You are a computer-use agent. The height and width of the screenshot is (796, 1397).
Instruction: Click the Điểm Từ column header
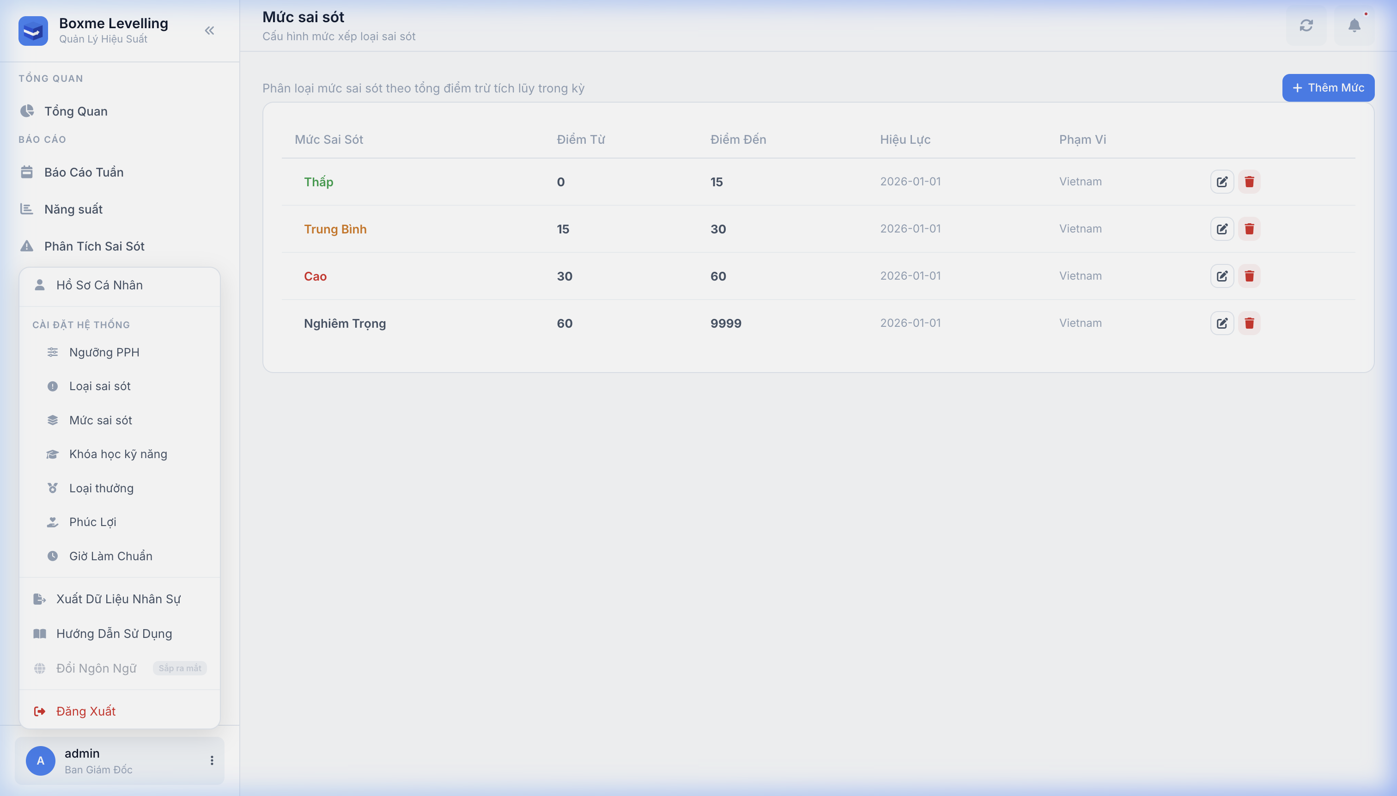tap(580, 140)
